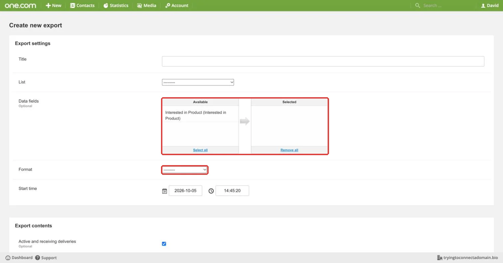Image resolution: width=503 pixels, height=263 pixels.
Task: Edit the start date 2026-10-05 field
Action: point(185,191)
